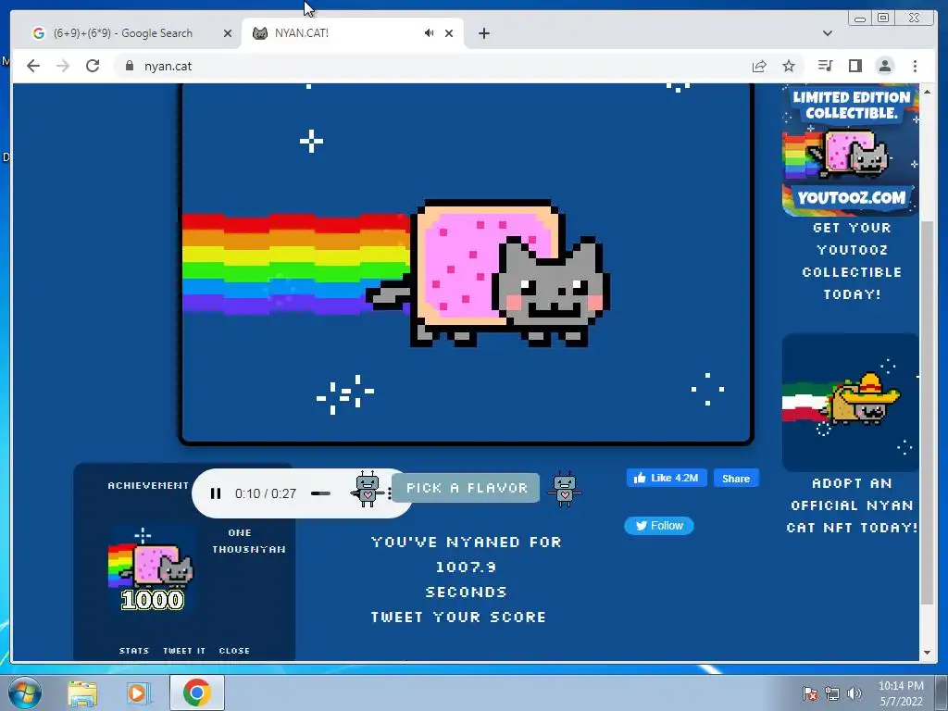Click the robot left of Pick a Flavor

click(x=368, y=488)
